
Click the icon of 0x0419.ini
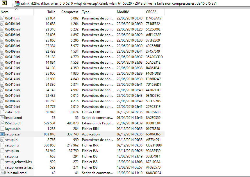2,96
